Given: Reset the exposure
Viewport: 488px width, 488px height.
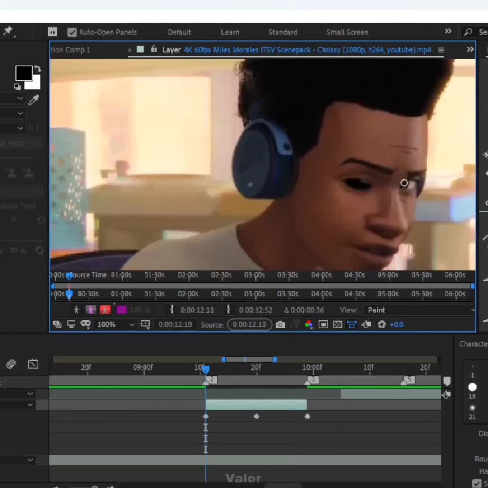Looking at the screenshot, I should [381, 324].
